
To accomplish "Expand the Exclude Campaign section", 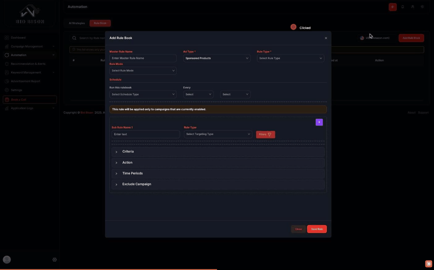I will pos(218,184).
